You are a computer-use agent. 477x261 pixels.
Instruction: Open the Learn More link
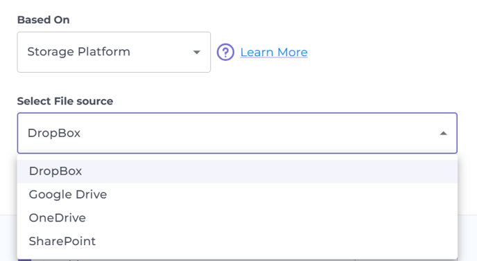tap(274, 52)
